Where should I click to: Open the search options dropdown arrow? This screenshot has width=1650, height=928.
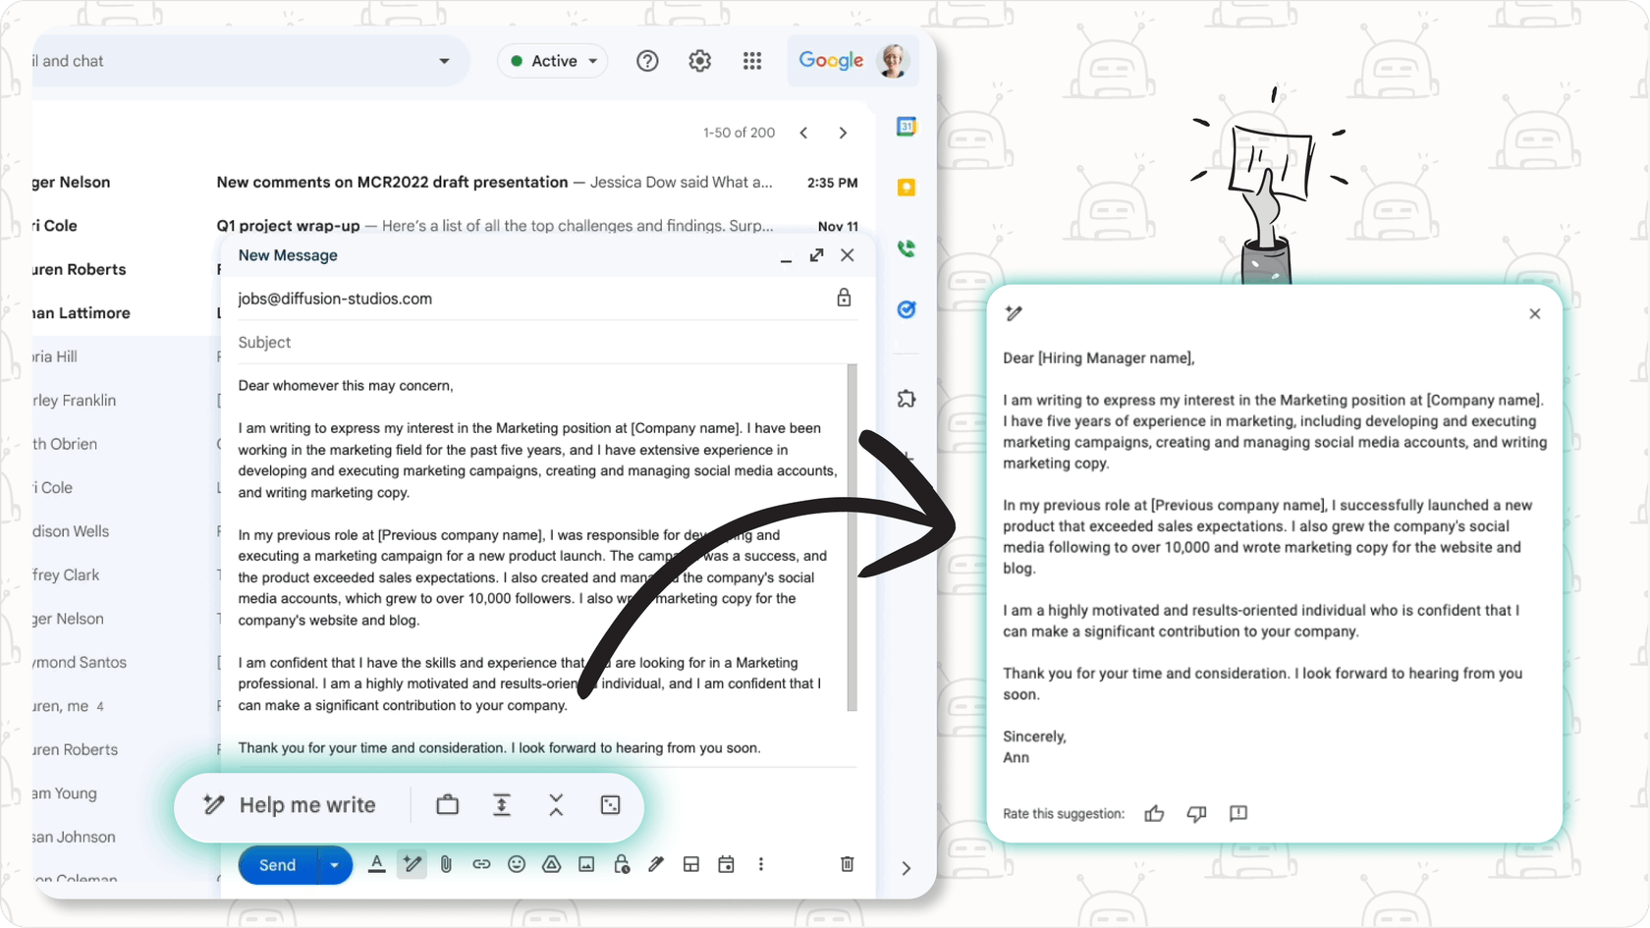pos(444,60)
